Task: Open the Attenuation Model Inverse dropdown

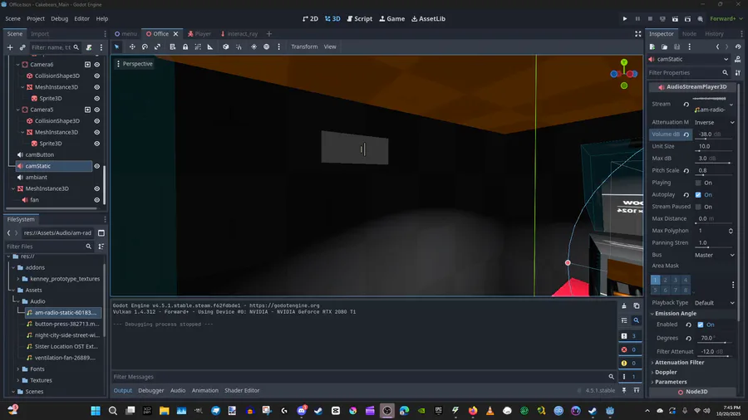Action: (x=714, y=122)
